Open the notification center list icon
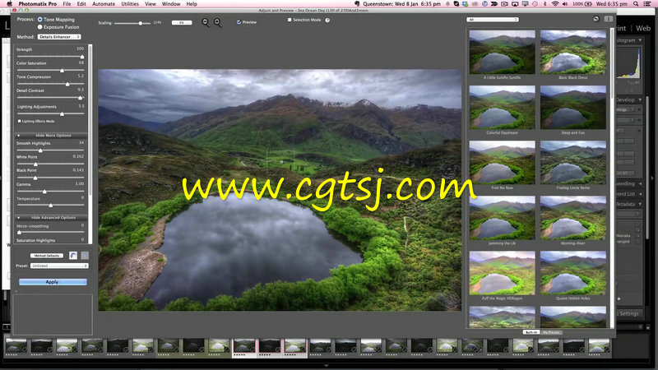 tap(648, 4)
